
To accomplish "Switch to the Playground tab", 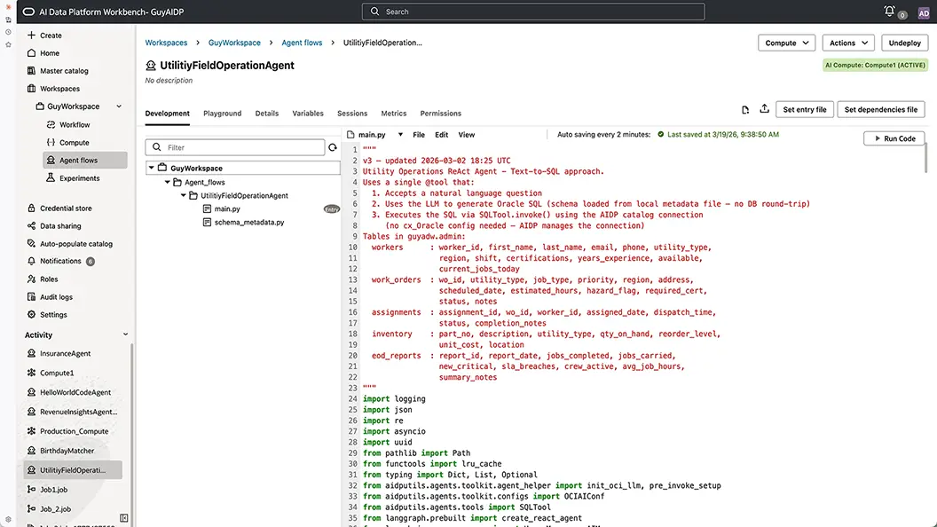I will tap(223, 114).
